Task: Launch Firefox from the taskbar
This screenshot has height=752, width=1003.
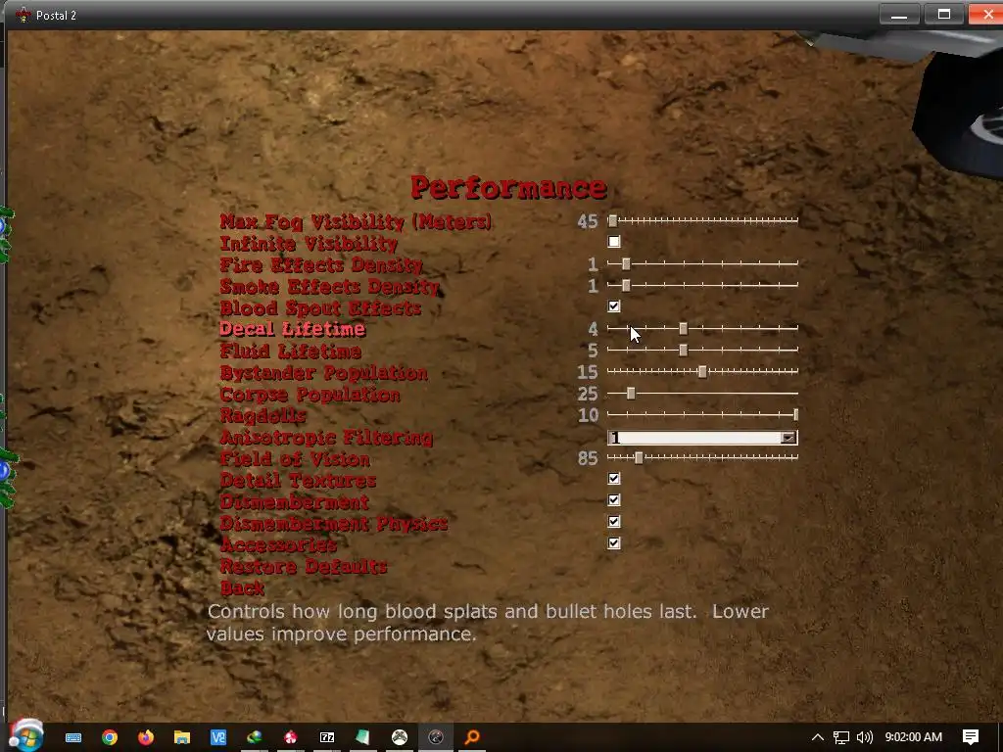Action: (146, 737)
